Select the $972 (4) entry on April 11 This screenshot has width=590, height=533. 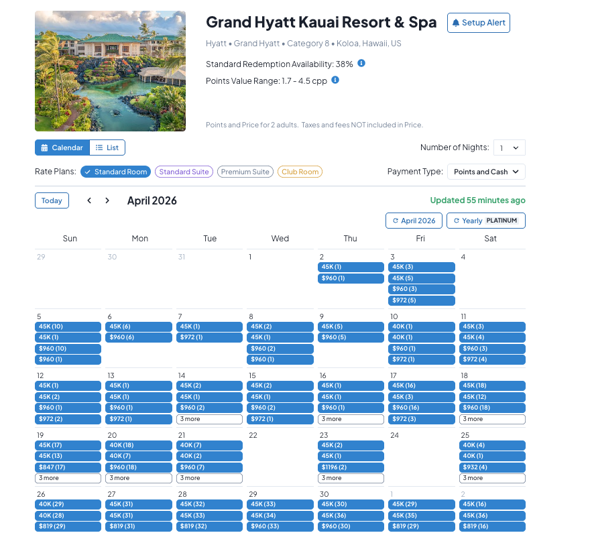click(x=492, y=359)
